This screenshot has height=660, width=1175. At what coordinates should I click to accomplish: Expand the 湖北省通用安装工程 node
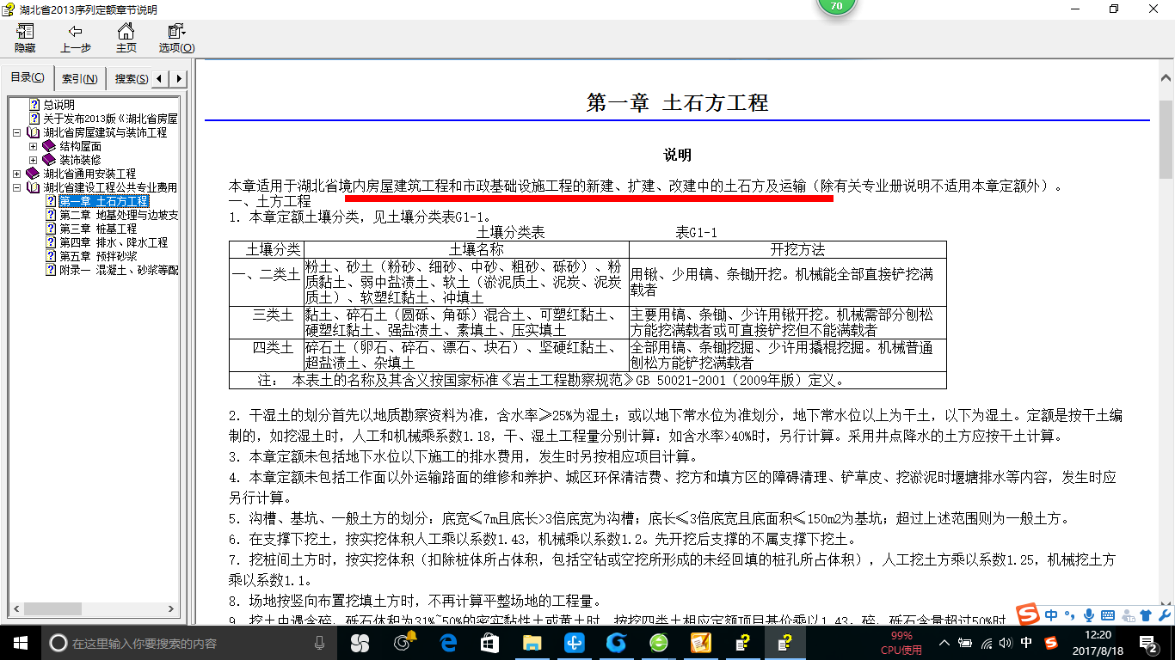[18, 174]
